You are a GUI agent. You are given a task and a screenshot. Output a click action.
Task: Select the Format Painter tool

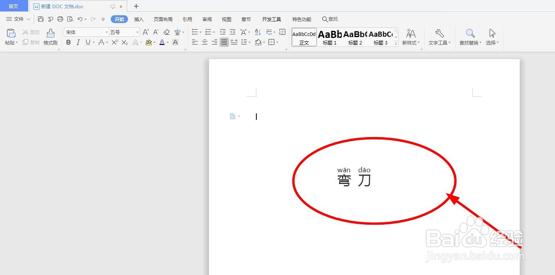pyautogui.click(x=50, y=37)
